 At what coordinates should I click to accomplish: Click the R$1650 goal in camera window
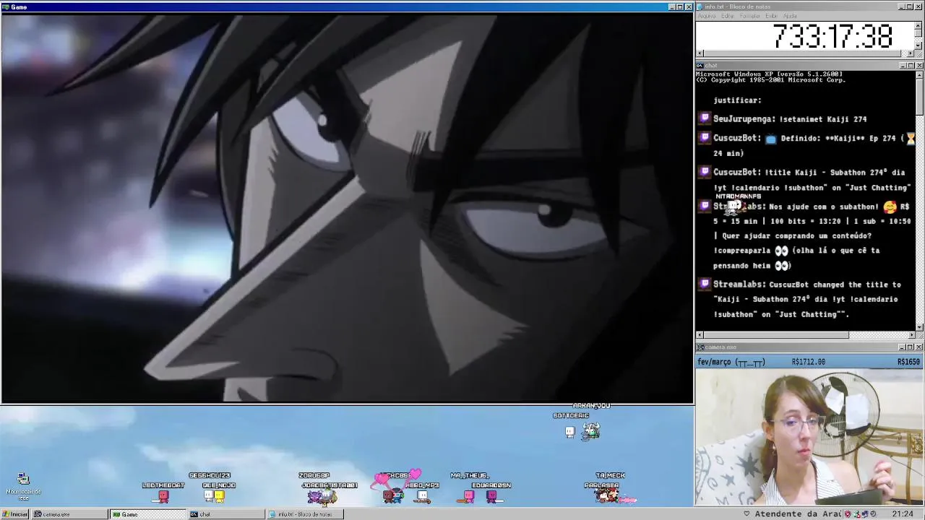coord(909,362)
